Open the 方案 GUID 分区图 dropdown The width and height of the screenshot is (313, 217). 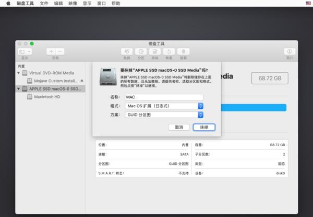click(164, 115)
